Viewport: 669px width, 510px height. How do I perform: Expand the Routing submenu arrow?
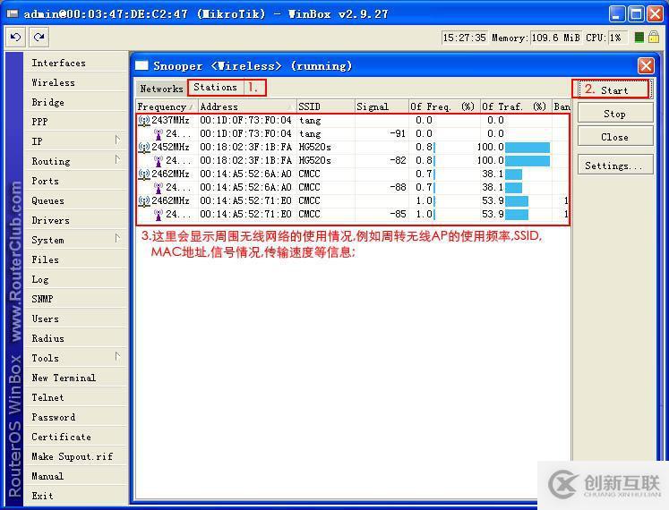117,159
